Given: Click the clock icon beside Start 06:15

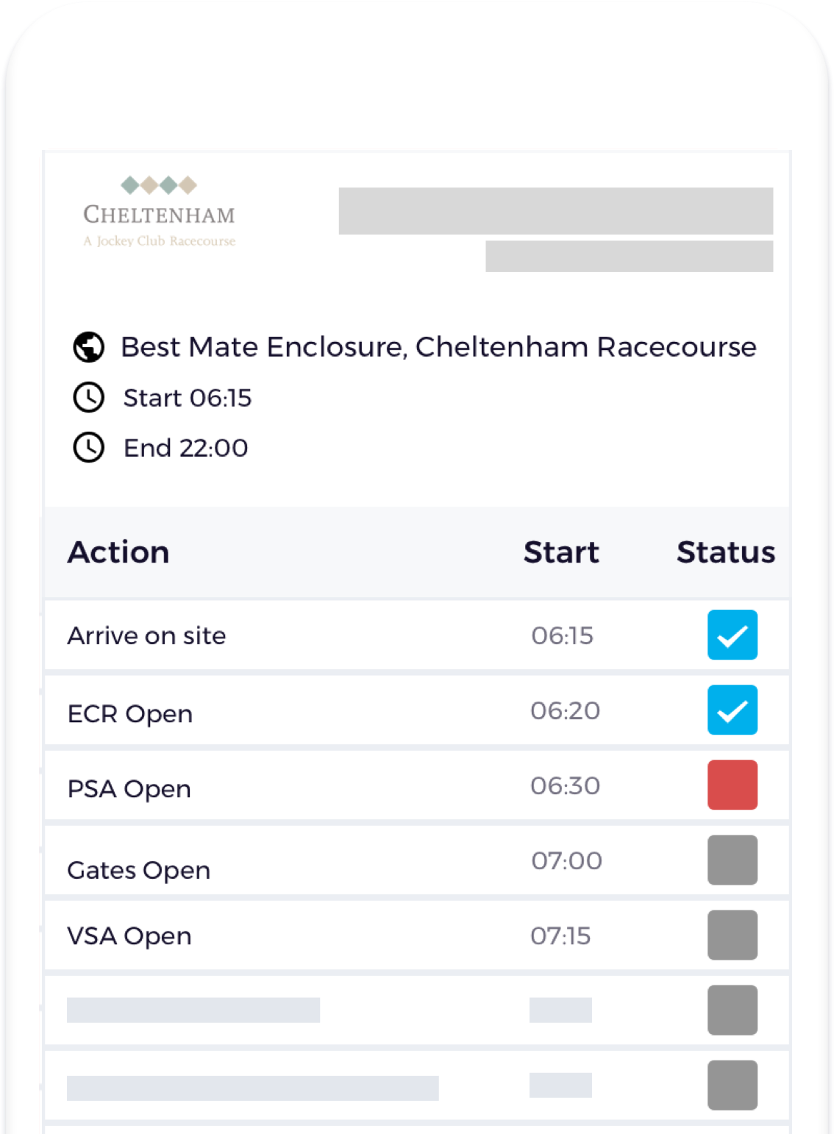Looking at the screenshot, I should point(88,398).
